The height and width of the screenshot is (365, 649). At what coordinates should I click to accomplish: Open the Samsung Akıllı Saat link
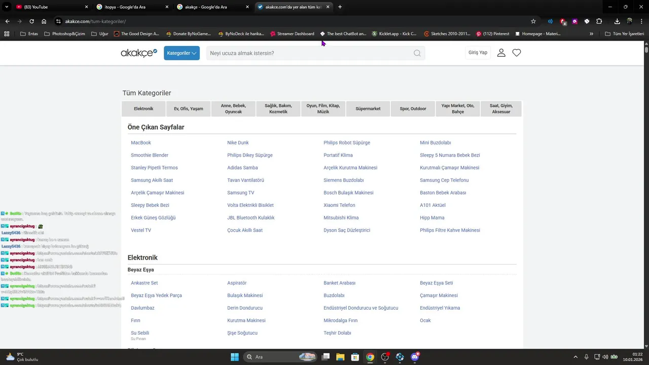(x=152, y=180)
